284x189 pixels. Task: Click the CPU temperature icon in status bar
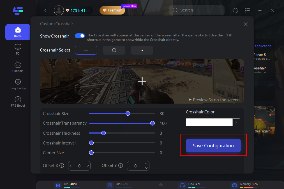58,185
